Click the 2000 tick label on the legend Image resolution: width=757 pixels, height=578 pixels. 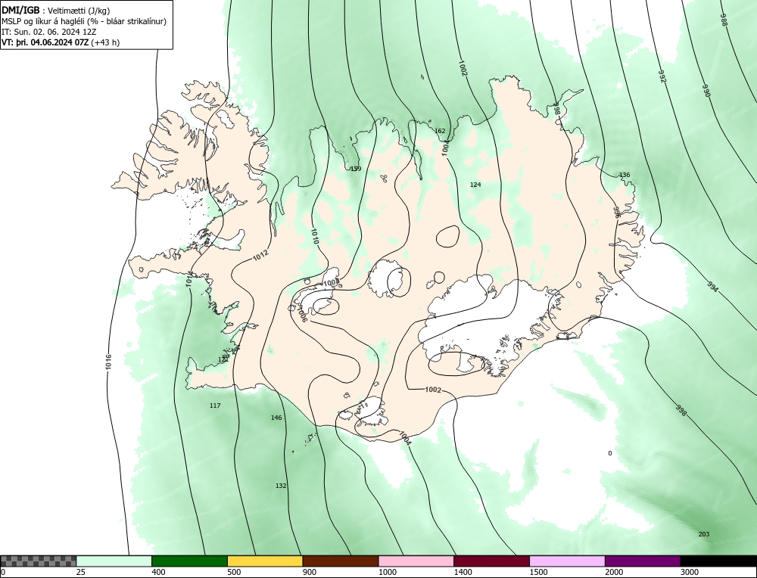614,573
